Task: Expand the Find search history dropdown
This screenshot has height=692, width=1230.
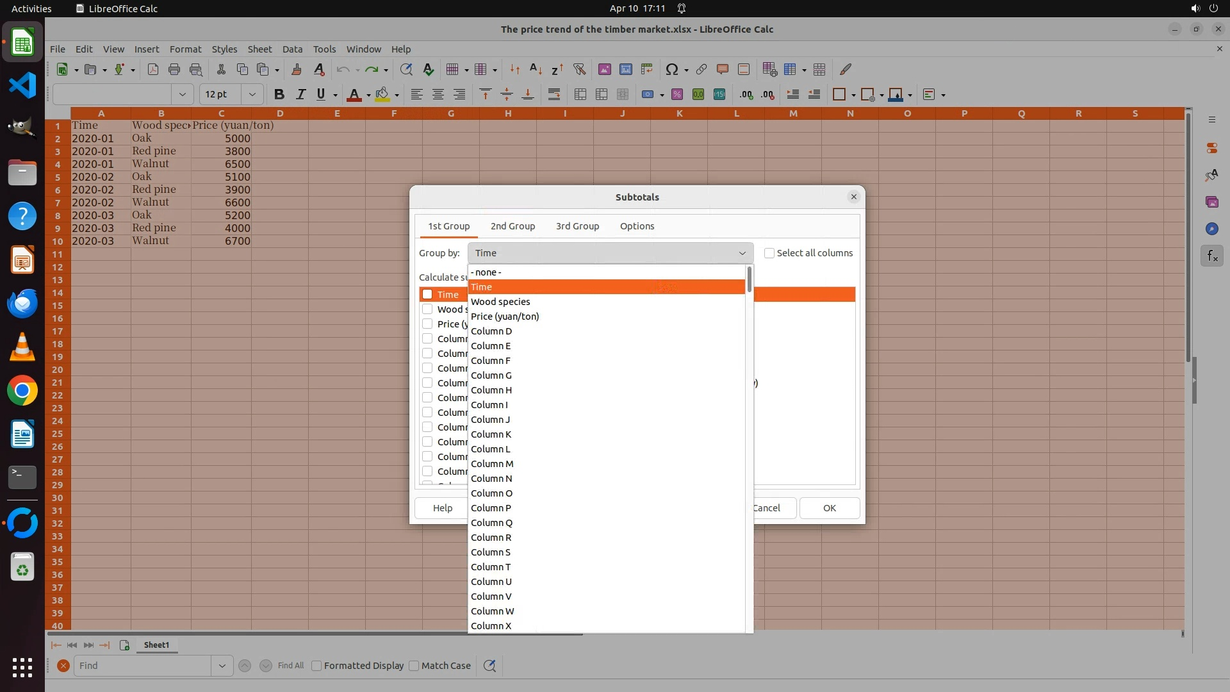Action: coord(222,666)
